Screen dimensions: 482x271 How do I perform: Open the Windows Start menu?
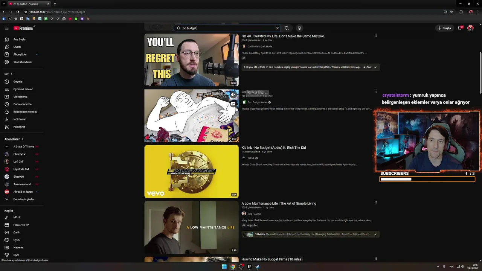click(224, 266)
